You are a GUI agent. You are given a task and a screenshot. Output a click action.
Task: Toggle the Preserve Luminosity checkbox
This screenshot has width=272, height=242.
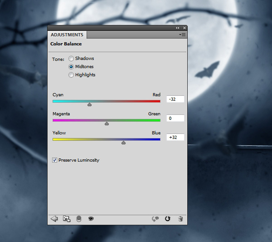click(55, 160)
